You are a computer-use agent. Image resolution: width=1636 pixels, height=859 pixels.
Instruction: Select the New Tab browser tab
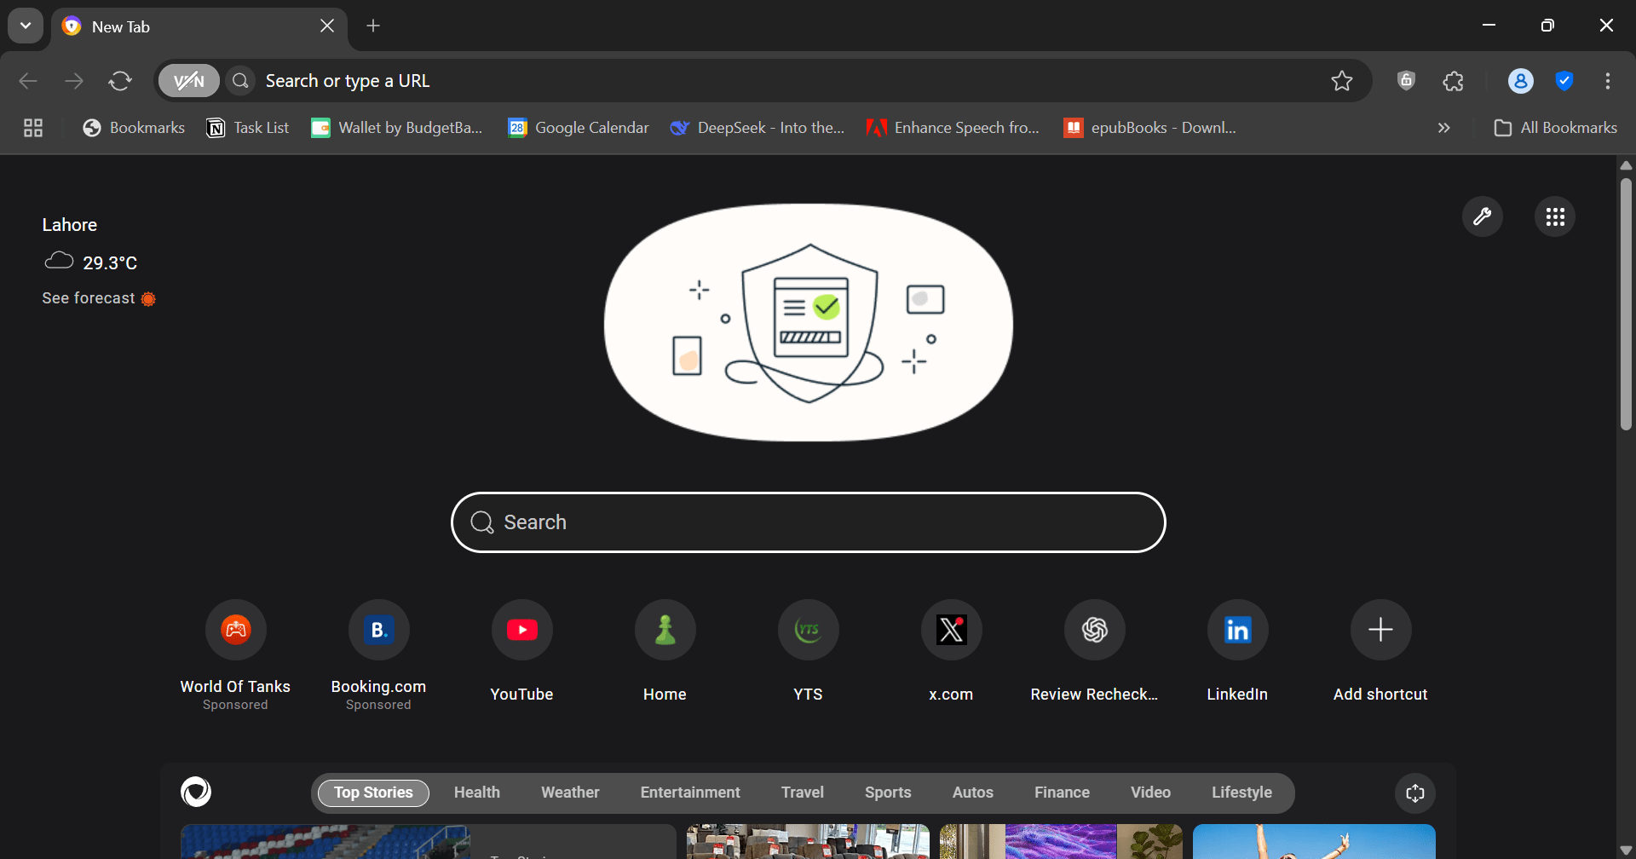[x=199, y=26]
